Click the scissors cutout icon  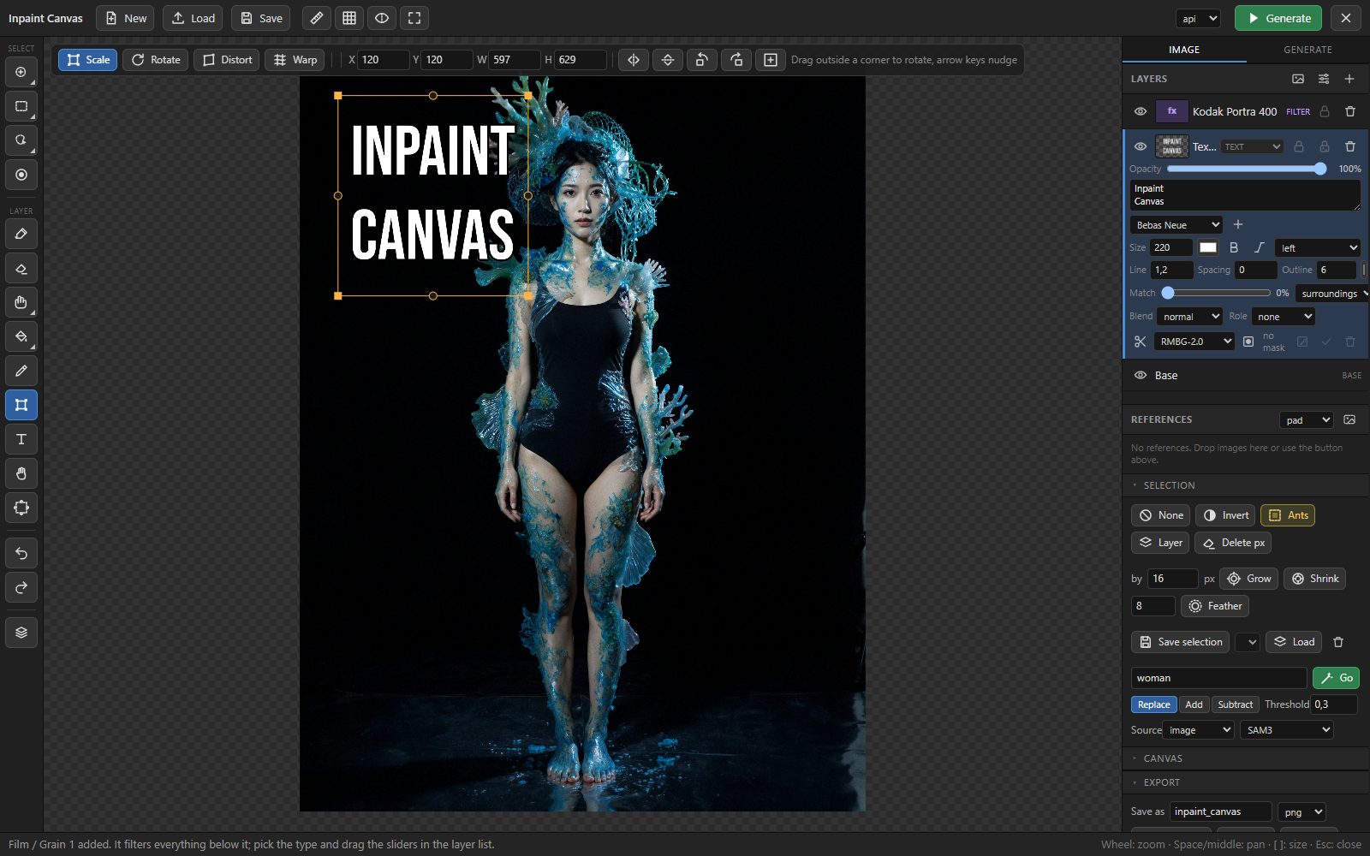[x=1140, y=342]
